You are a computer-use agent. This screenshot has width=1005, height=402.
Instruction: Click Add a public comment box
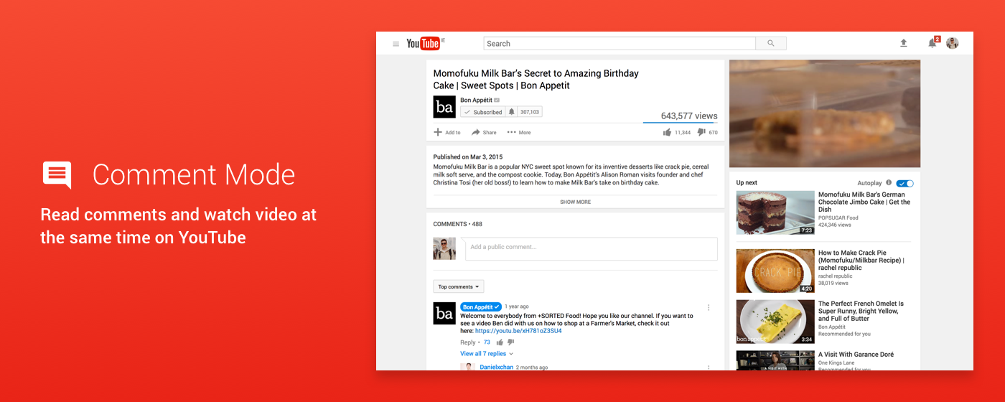click(592, 249)
